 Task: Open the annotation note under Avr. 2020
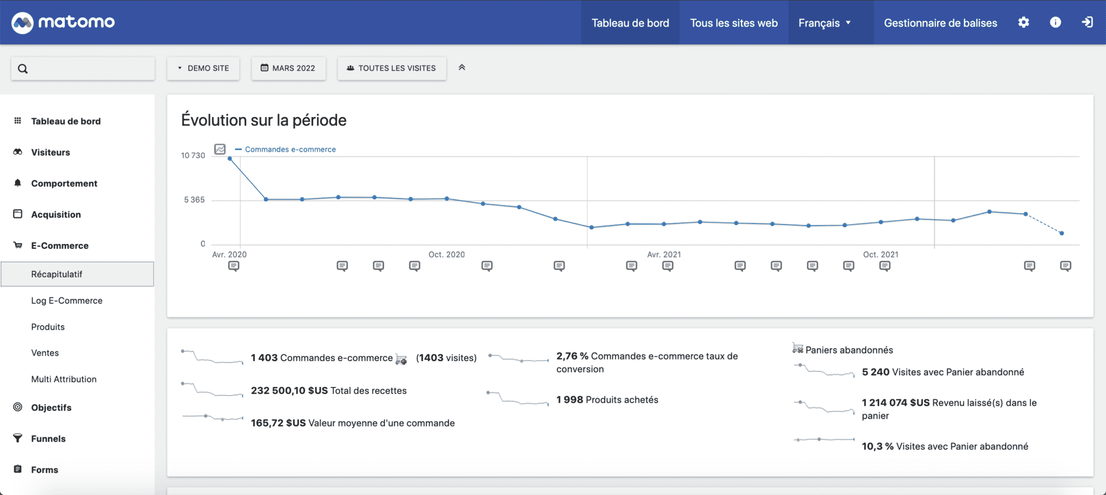[x=233, y=266]
